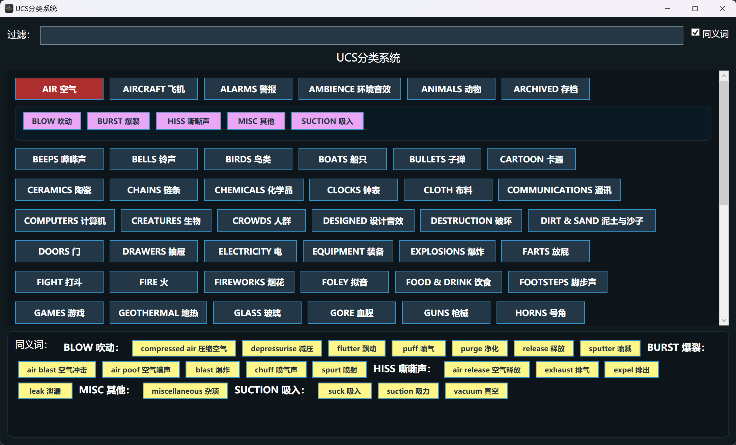736x445 pixels.
Task: Open the DOORS 门 category
Action: tap(59, 251)
